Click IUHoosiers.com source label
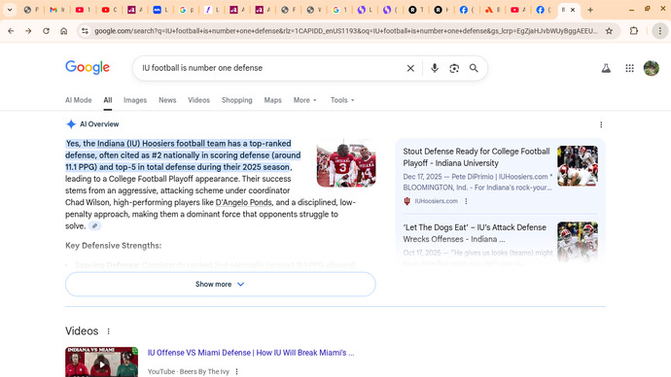Screen dimensions: 671x377 click(436, 201)
